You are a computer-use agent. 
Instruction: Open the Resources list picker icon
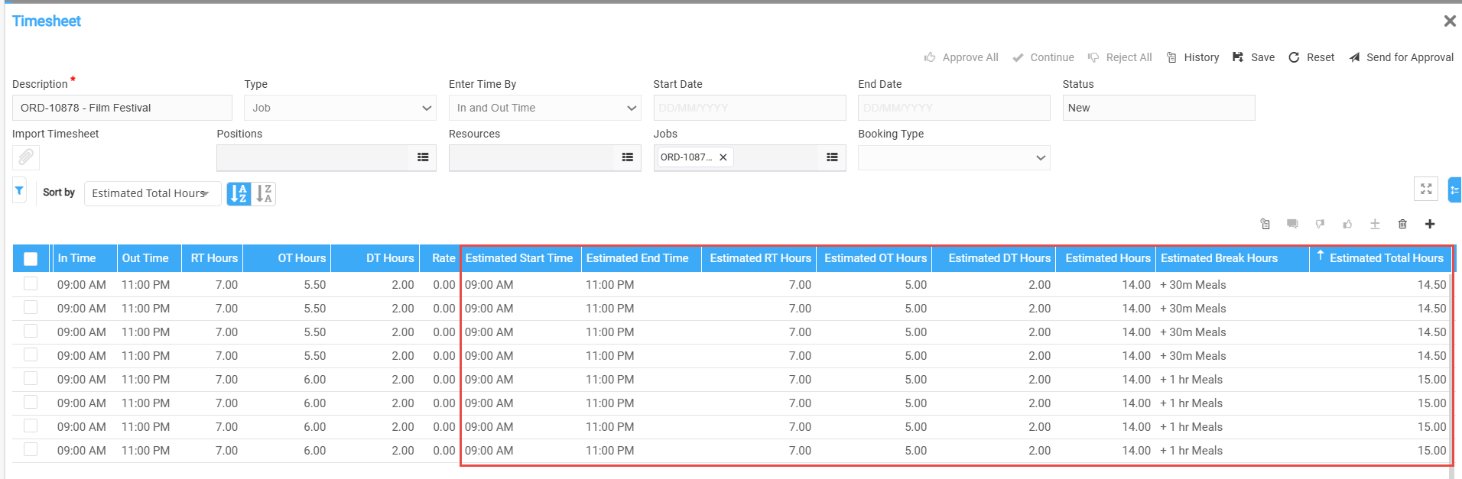pyautogui.click(x=627, y=157)
